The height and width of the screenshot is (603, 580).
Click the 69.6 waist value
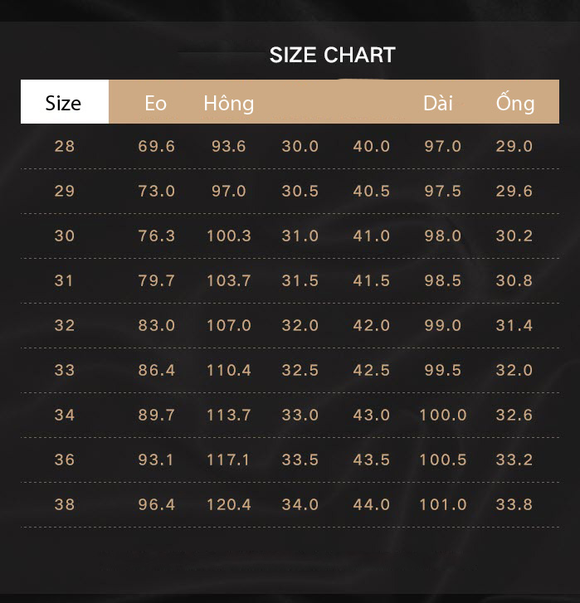[157, 146]
